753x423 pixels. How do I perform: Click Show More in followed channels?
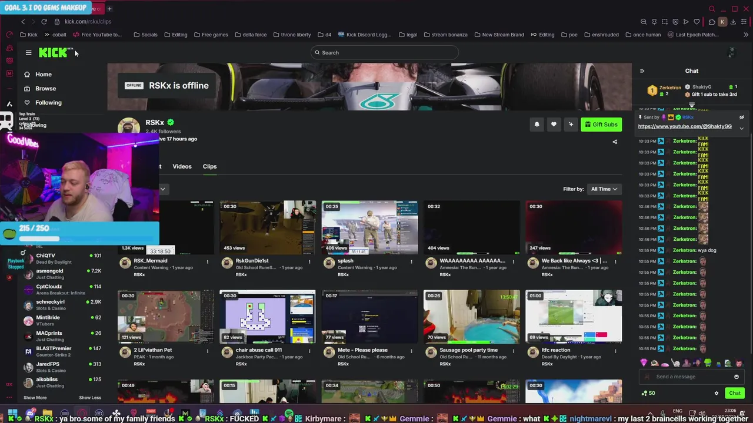(35, 398)
